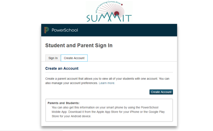Click the parent account description paragraph

coord(107,81)
